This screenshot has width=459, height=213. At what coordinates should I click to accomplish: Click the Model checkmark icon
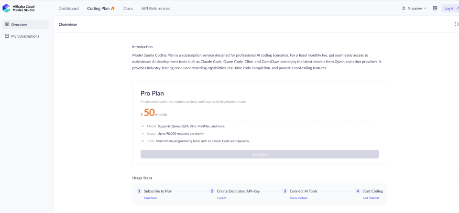pos(142,126)
